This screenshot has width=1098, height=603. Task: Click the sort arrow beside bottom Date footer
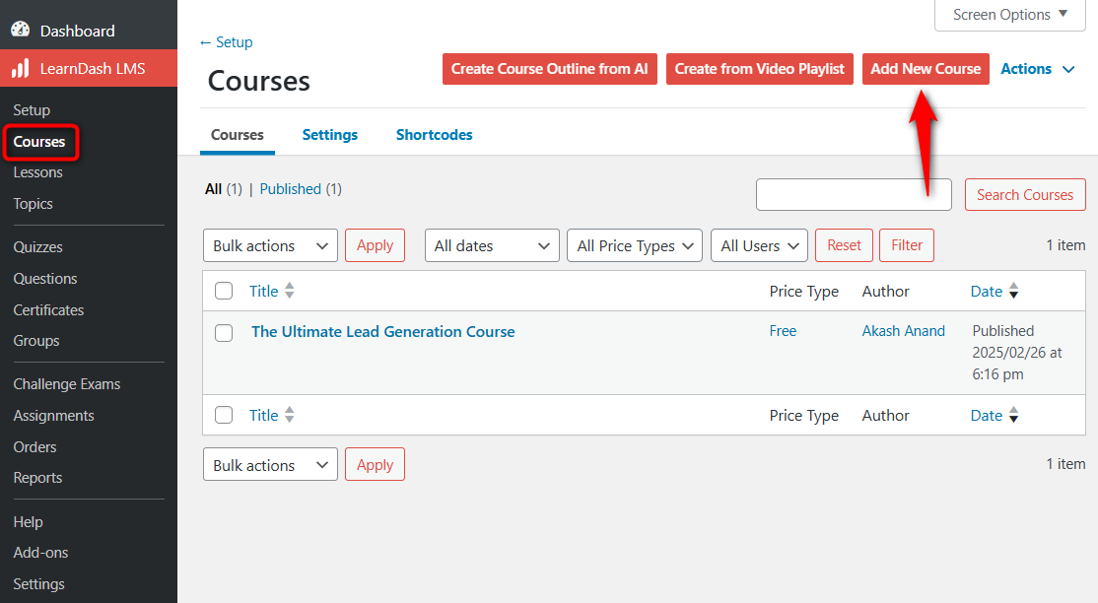(1013, 416)
